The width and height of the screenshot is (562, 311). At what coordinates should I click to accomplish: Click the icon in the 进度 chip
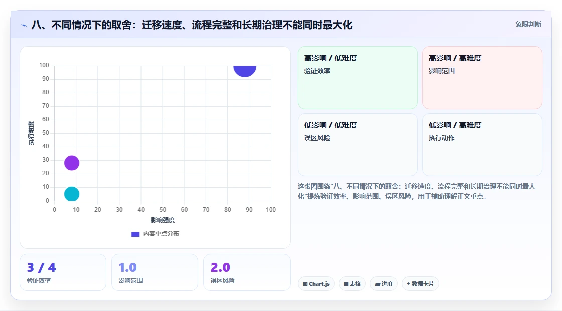point(378,284)
